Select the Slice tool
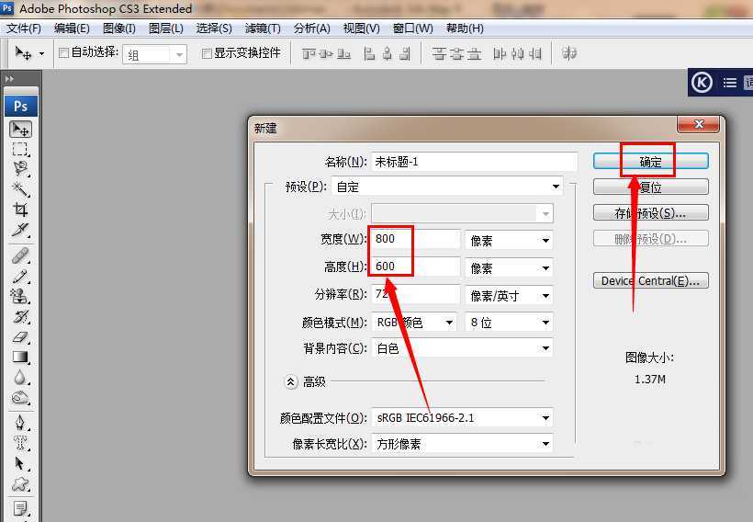 tap(20, 230)
